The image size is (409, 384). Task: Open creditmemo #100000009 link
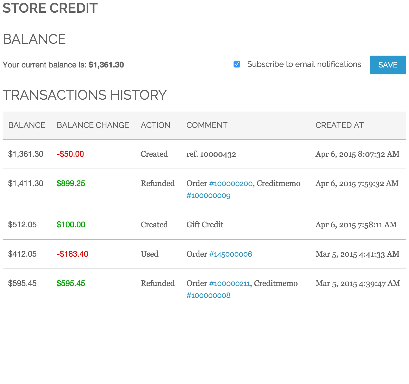click(x=208, y=195)
